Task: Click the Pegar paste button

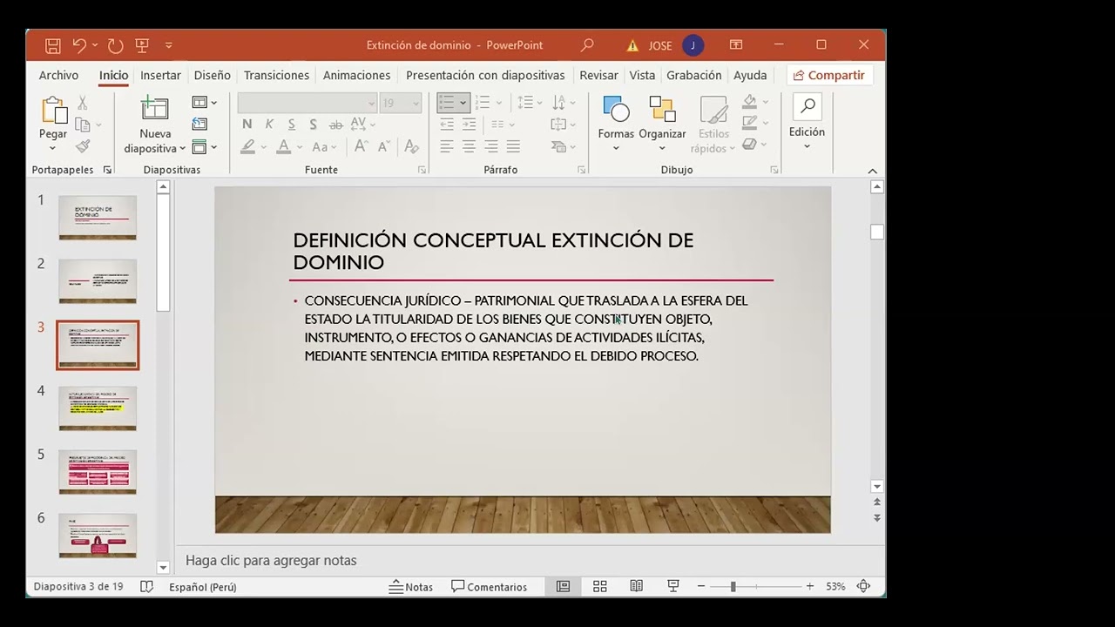Action: click(x=53, y=125)
